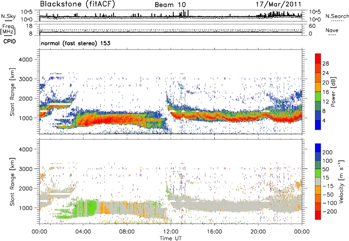Click the '60' Nave axis tick
Viewport: 349px width, 241px height.
pyautogui.click(x=312, y=26)
